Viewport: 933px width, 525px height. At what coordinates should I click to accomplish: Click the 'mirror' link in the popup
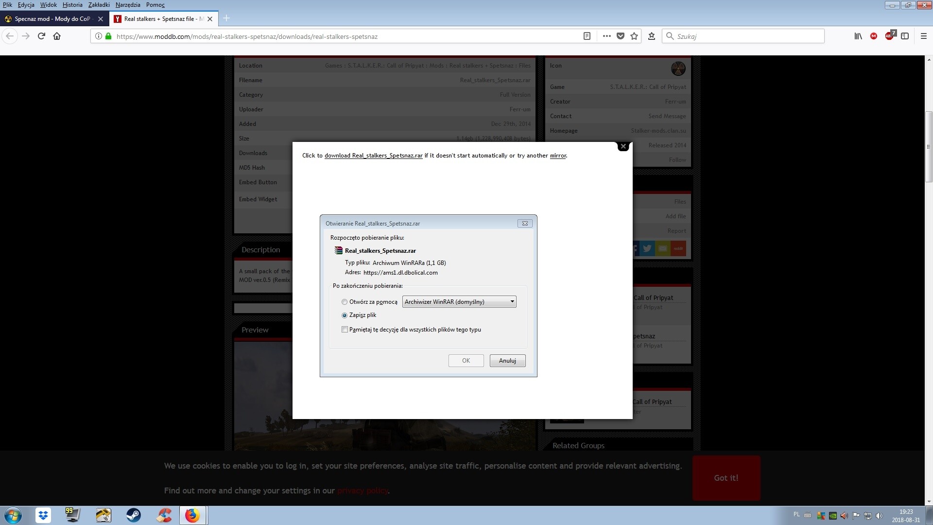pyautogui.click(x=558, y=156)
